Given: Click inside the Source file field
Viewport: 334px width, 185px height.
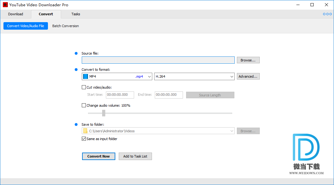Looking at the screenshot, I should pyautogui.click(x=158, y=60).
